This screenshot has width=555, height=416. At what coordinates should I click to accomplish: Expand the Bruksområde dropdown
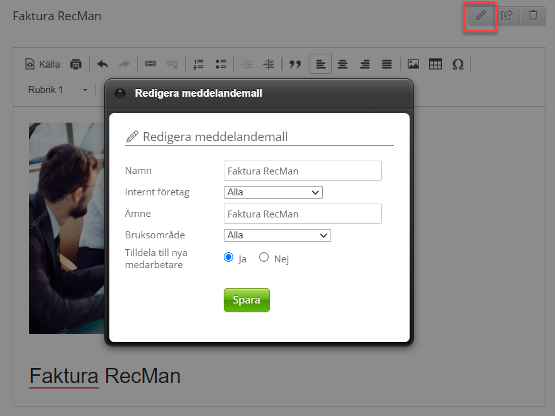point(277,235)
